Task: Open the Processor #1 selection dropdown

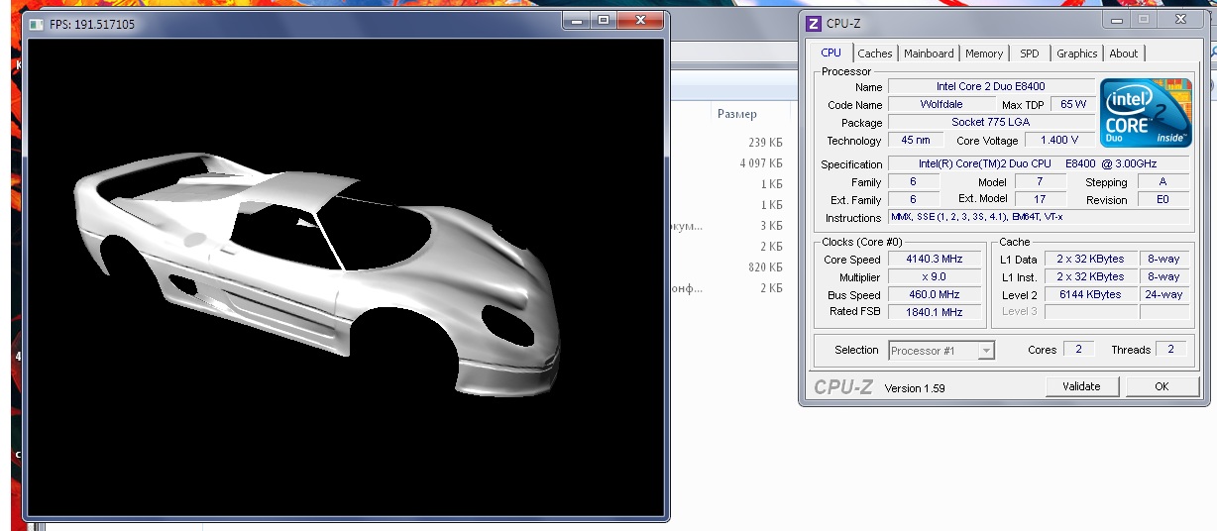Action: [x=941, y=351]
